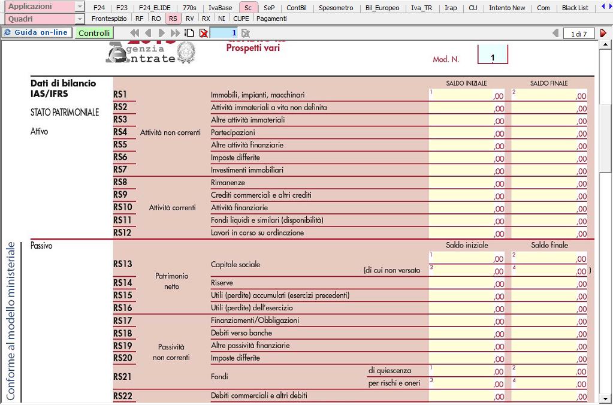Click the previous module arrow icon
The width and height of the screenshot is (613, 405).
(x=148, y=33)
